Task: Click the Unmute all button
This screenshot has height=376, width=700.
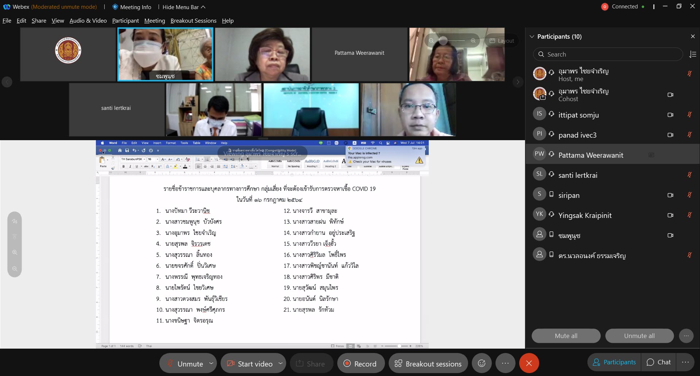Action: pos(639,336)
